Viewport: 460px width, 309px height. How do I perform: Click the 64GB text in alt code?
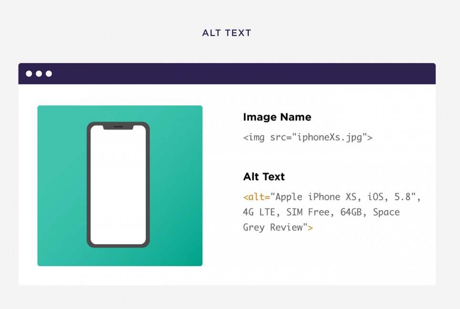(x=351, y=212)
